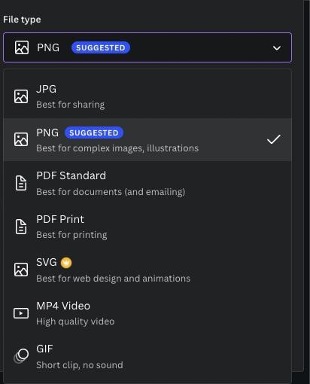Click the stacked circles icon beside GIF
Viewport: 310px width, 384px height.
(21, 356)
